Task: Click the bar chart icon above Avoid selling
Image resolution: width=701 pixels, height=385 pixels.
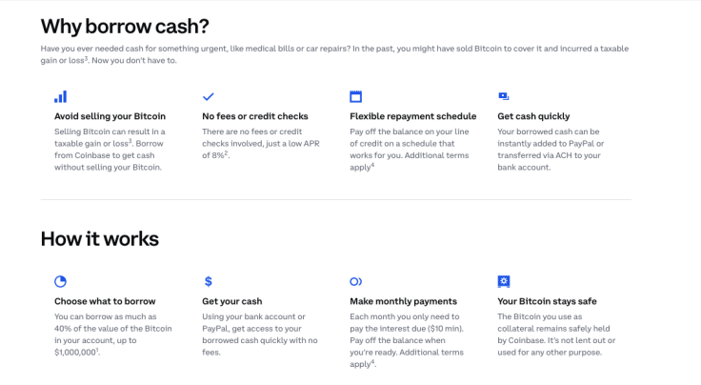Action: (60, 96)
